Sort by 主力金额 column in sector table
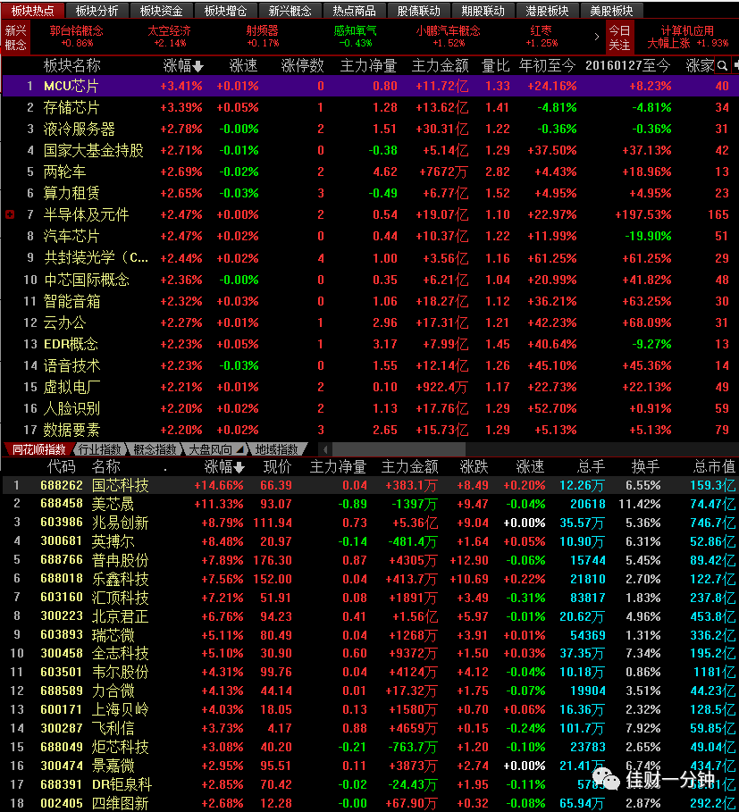Screen dimensions: 739x812 [440, 66]
